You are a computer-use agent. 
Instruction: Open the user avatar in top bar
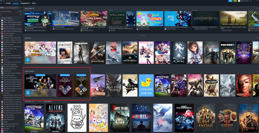pos(239,1)
